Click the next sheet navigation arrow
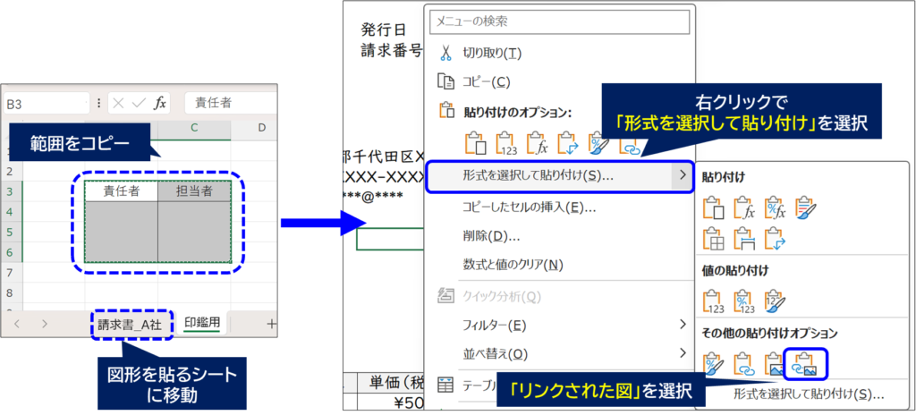This screenshot has width=916, height=415. 45,324
